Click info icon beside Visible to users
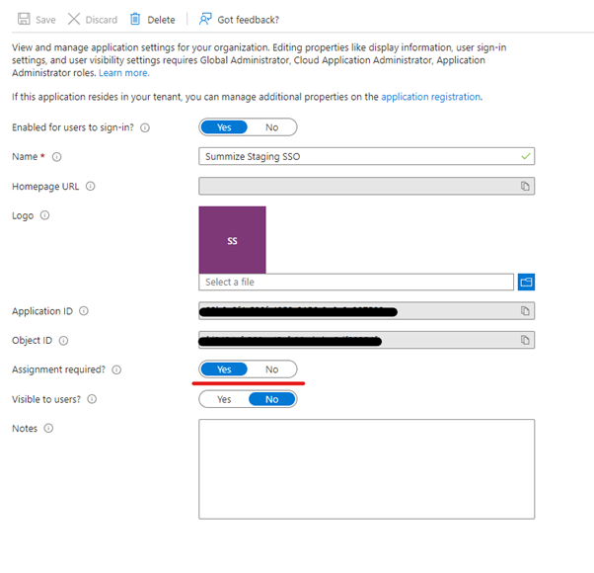 coord(92,399)
